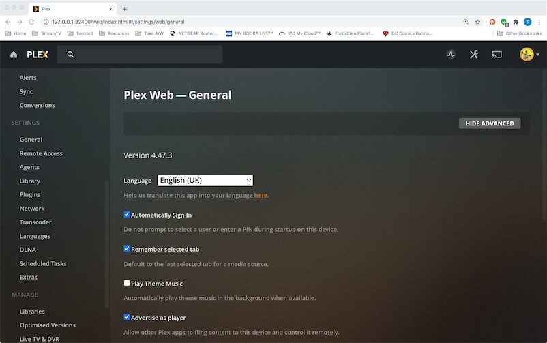Open the Language dropdown English (UK)
Screen dimensions: 547x343
tap(205, 181)
